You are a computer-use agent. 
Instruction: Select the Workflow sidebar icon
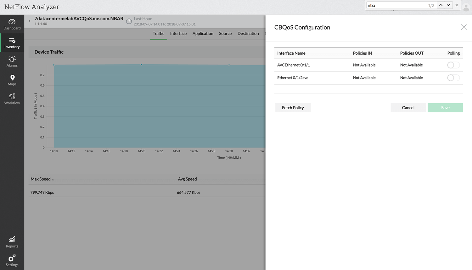[x=12, y=98]
